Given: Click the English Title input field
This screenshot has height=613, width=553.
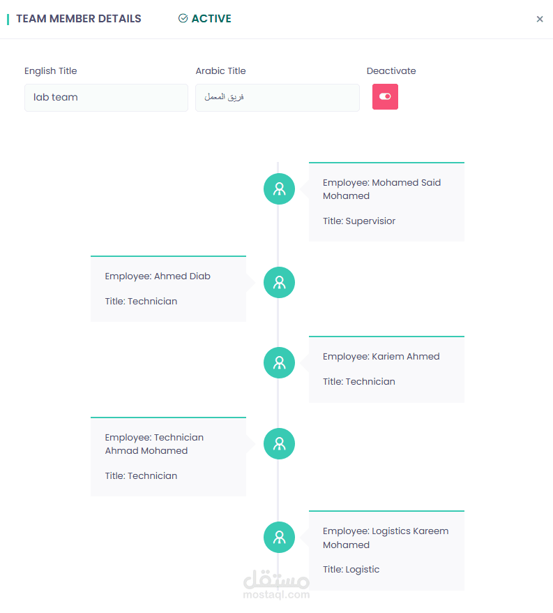Looking at the screenshot, I should (x=106, y=98).
